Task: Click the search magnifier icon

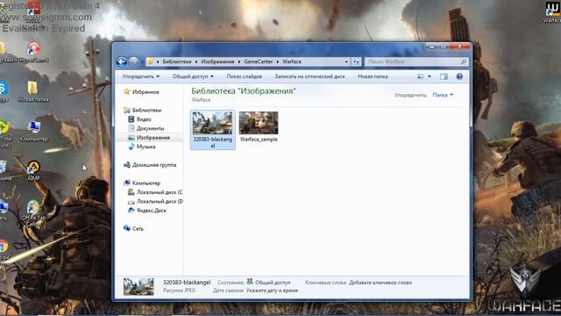Action: click(x=464, y=61)
